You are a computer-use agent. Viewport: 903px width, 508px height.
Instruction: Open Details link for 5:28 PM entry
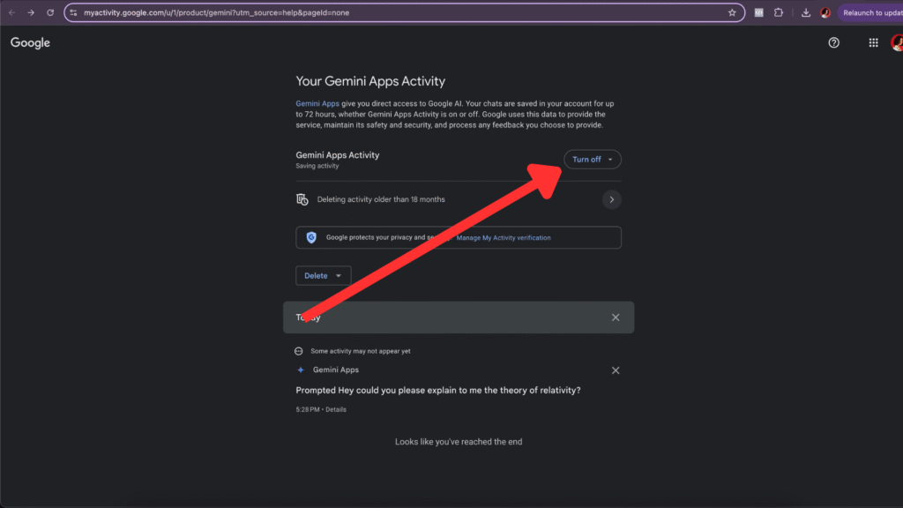coord(336,409)
